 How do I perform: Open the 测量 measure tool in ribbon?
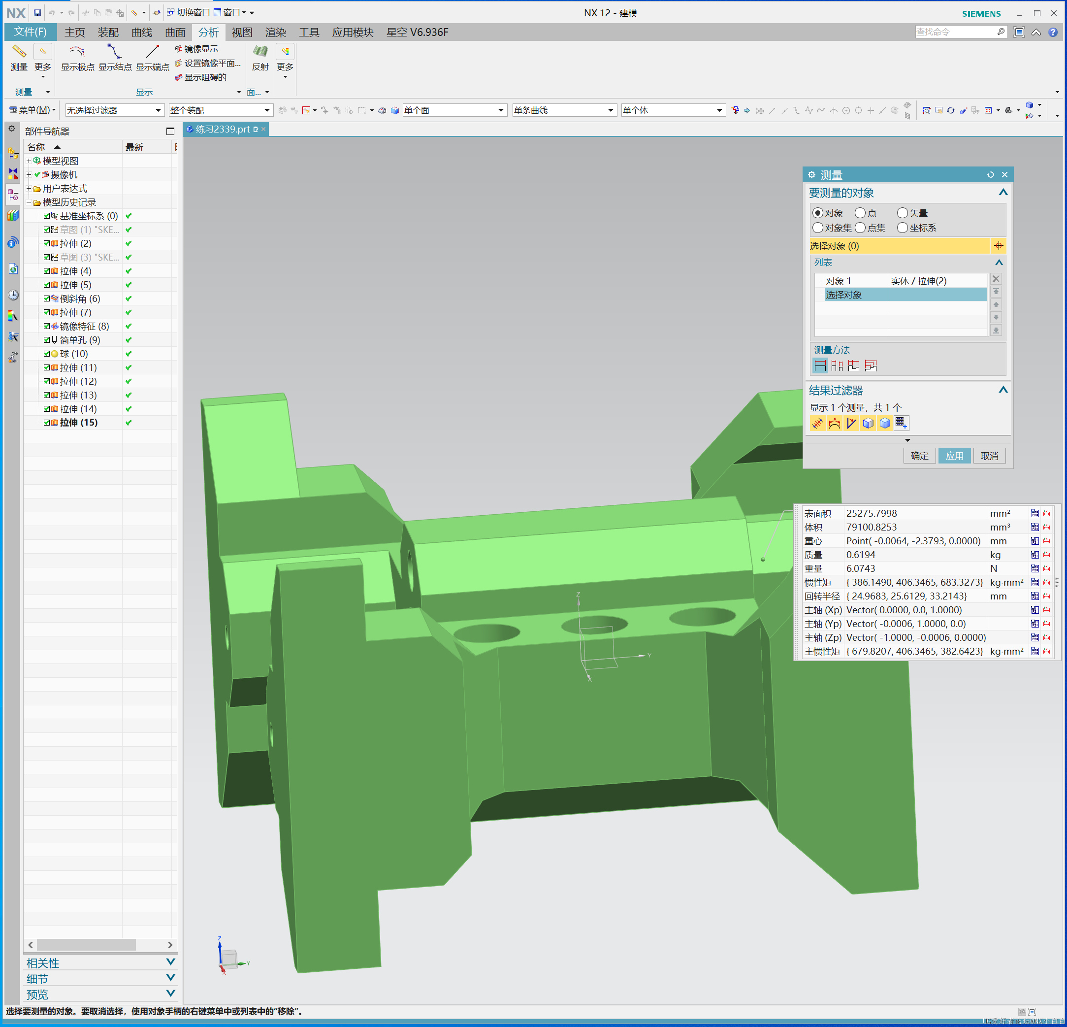coord(19,58)
